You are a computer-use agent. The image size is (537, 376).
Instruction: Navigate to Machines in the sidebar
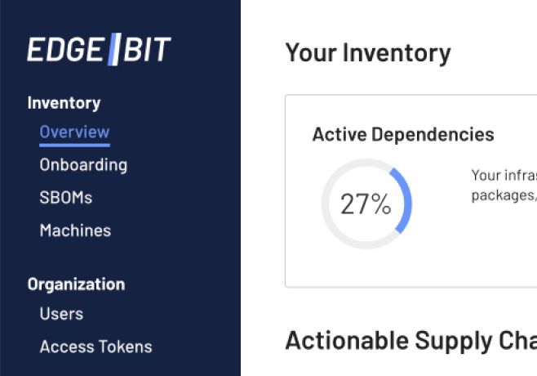[75, 231]
